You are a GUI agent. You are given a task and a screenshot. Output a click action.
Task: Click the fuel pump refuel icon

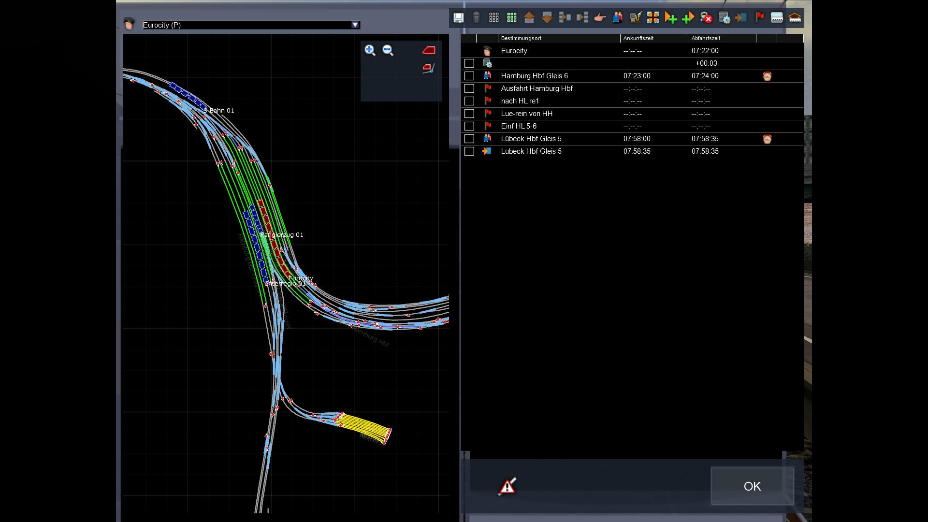(635, 18)
